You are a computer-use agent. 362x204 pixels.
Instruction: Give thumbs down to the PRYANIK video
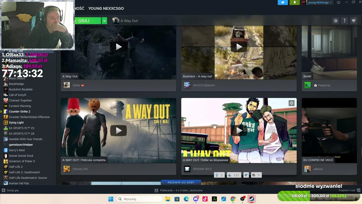pos(246,175)
